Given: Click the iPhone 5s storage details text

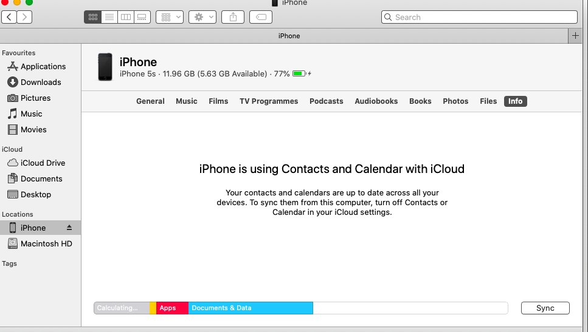Looking at the screenshot, I should tap(205, 73).
